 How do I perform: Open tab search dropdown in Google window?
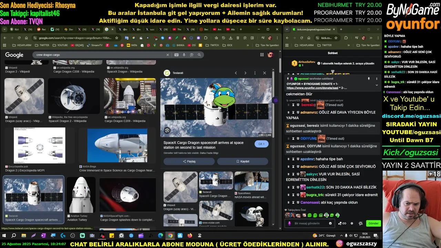5,29
